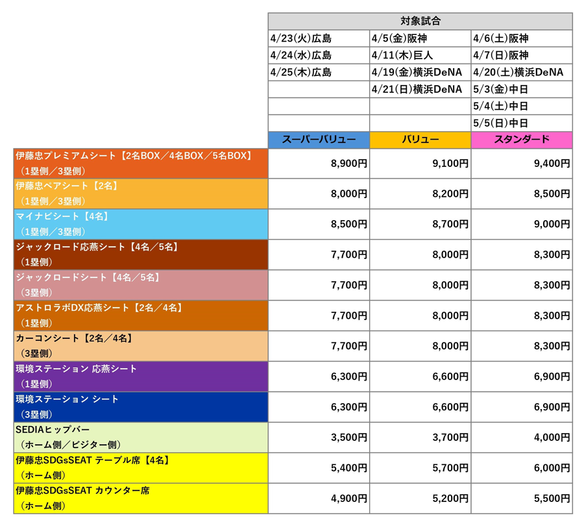The width and height of the screenshot is (584, 526).
Task: Click 8,000円 in アストロラボDX応燕シート row
Action: coord(420,316)
